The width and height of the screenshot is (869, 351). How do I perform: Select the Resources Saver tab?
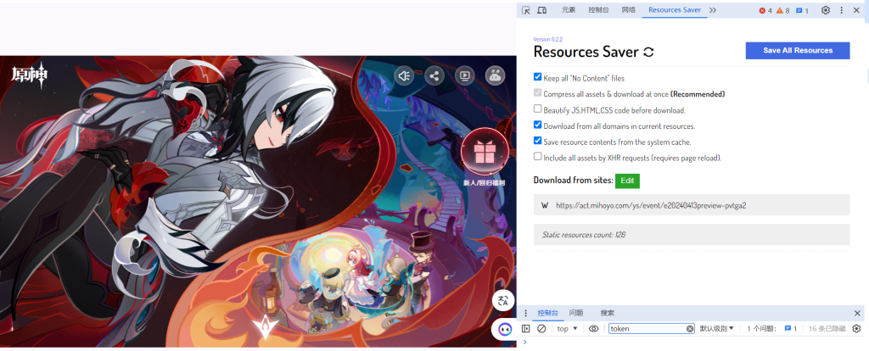click(x=675, y=10)
